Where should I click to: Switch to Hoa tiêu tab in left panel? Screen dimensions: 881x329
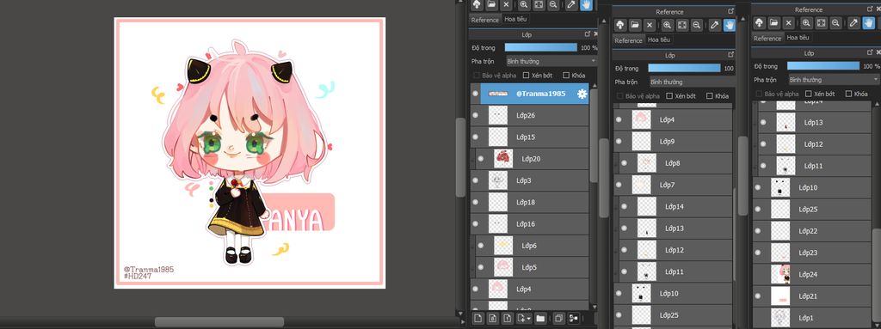515,19
